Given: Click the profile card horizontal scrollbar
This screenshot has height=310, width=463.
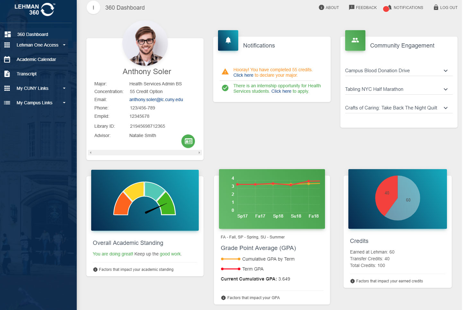Looking at the screenshot, I should point(145,153).
